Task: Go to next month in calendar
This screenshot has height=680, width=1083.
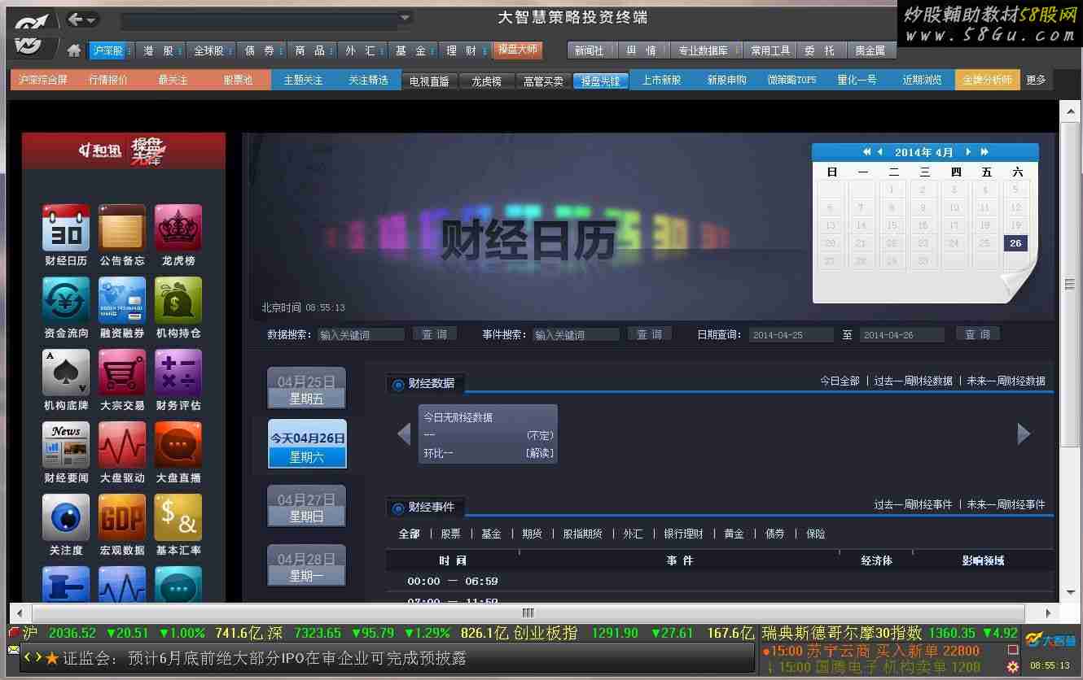Action: coord(968,152)
